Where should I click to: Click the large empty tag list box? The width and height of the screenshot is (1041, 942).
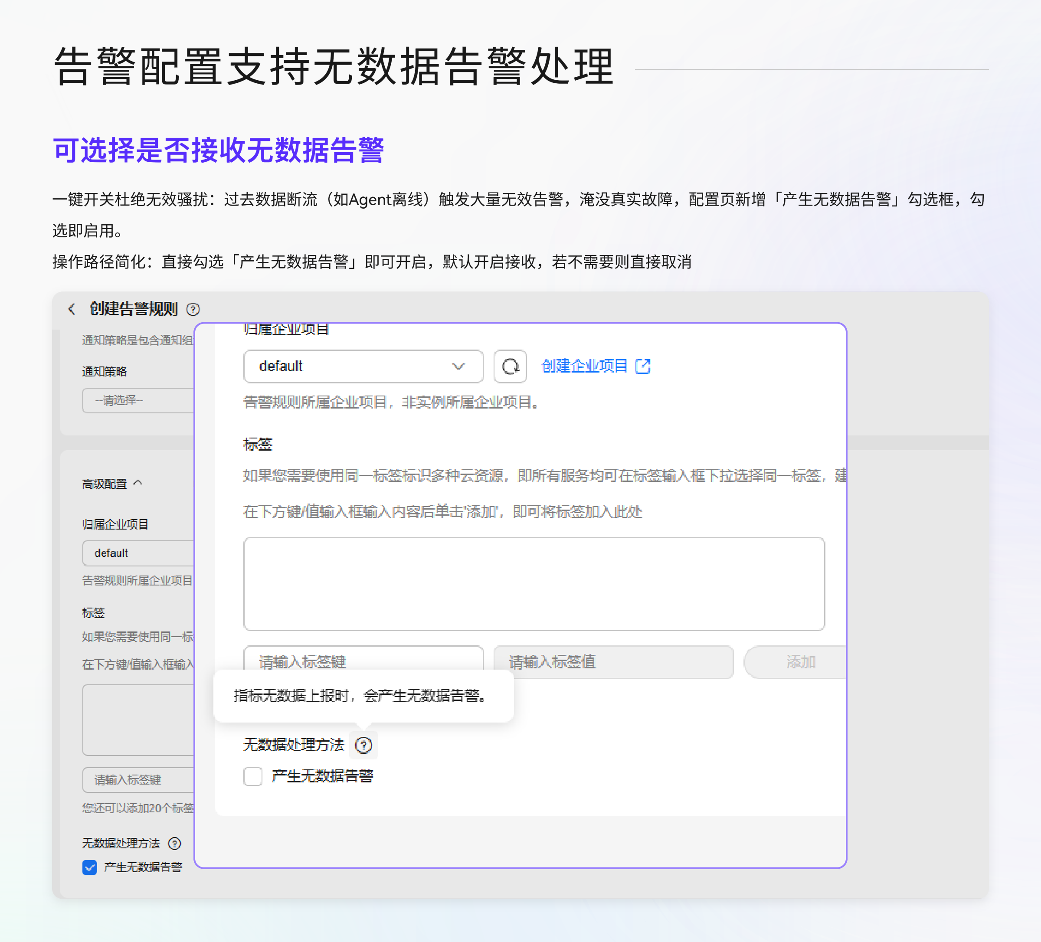(534, 584)
